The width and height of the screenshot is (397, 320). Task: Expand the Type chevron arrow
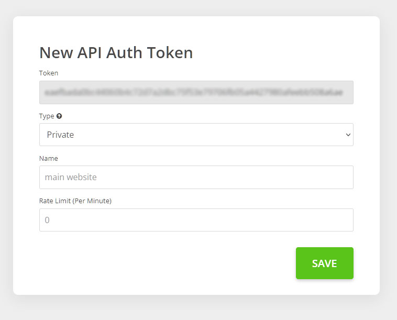[348, 135]
